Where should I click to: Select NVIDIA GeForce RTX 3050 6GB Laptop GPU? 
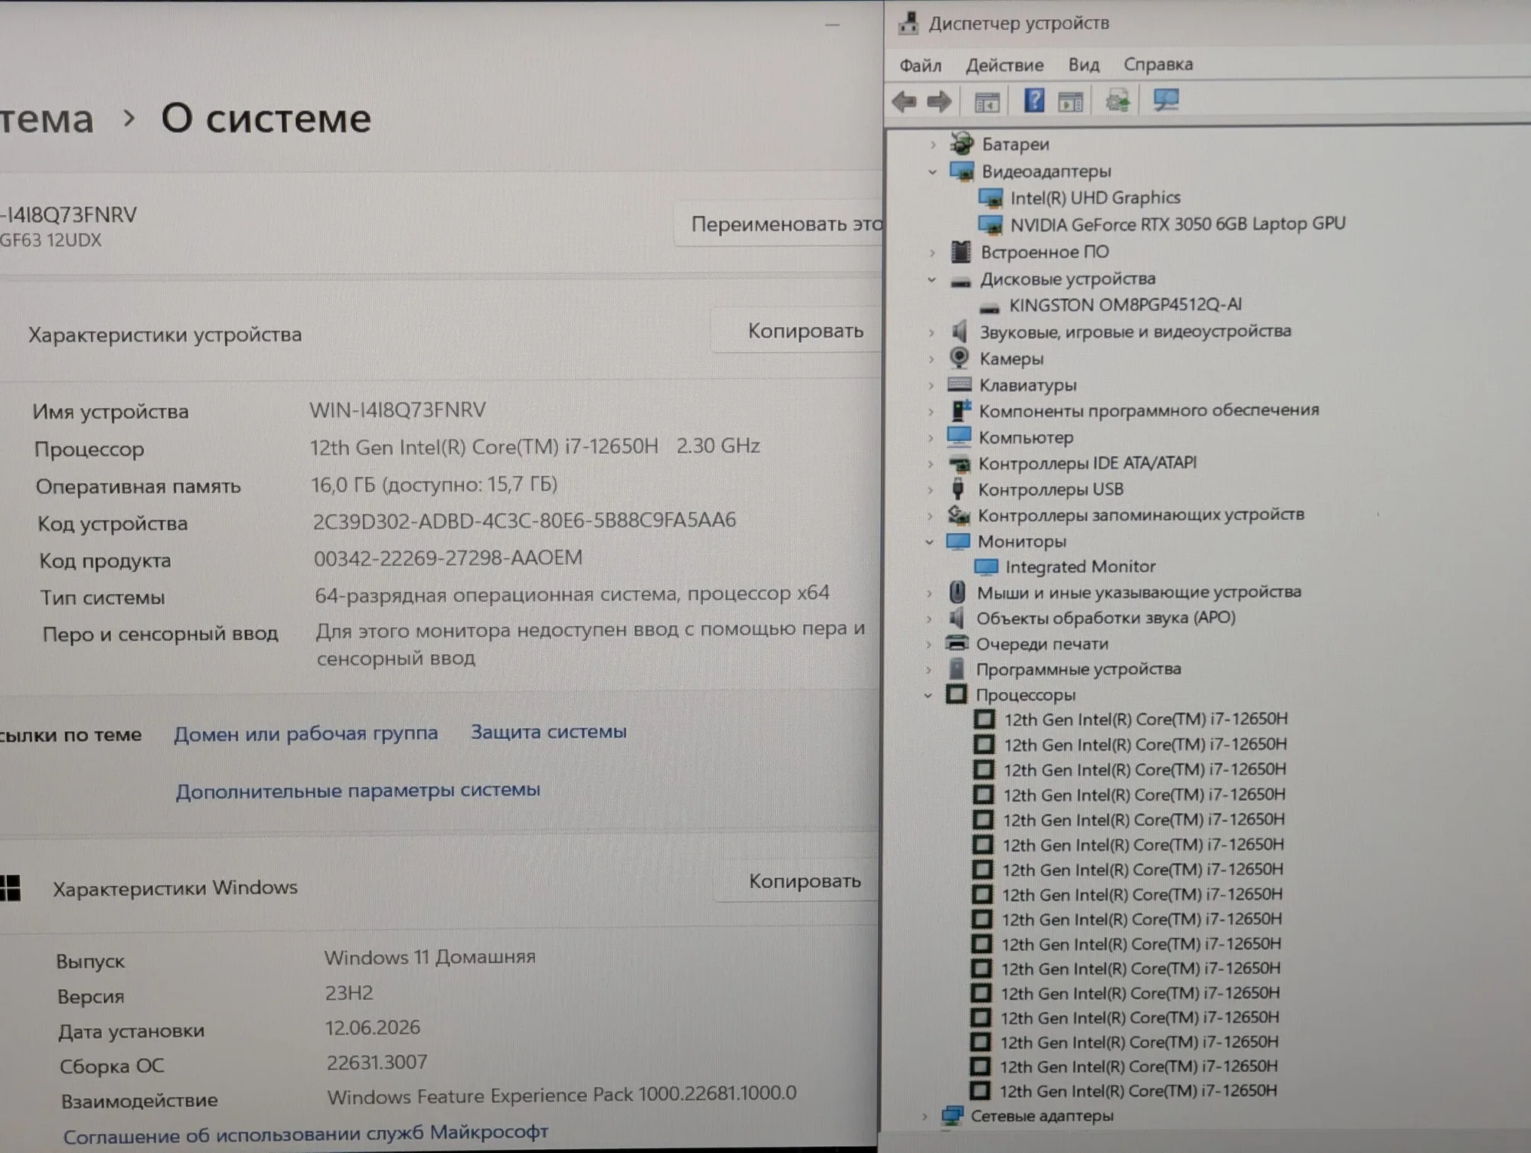(1177, 224)
